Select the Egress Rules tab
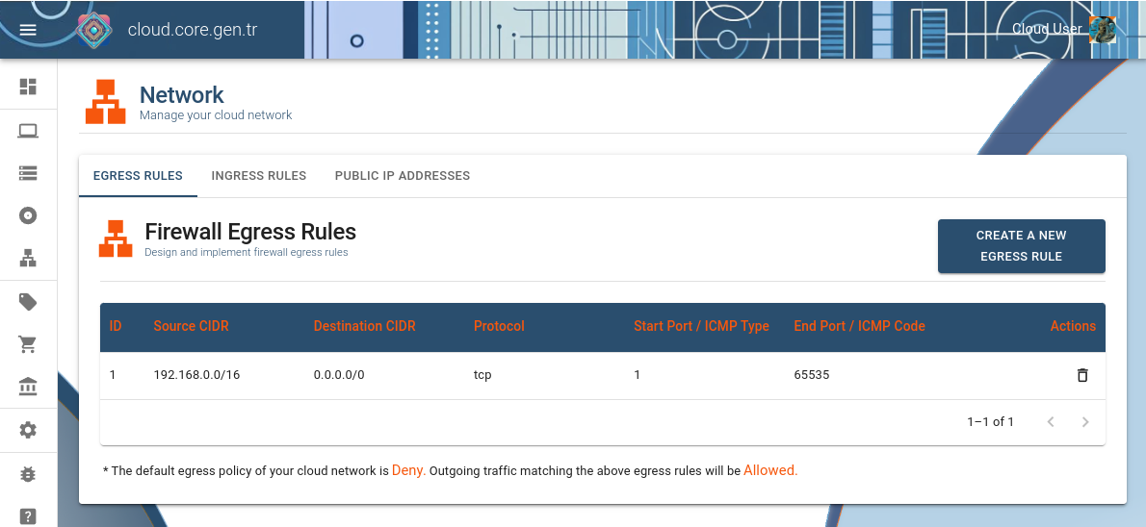Image resolution: width=1146 pixels, height=527 pixels. 138,176
